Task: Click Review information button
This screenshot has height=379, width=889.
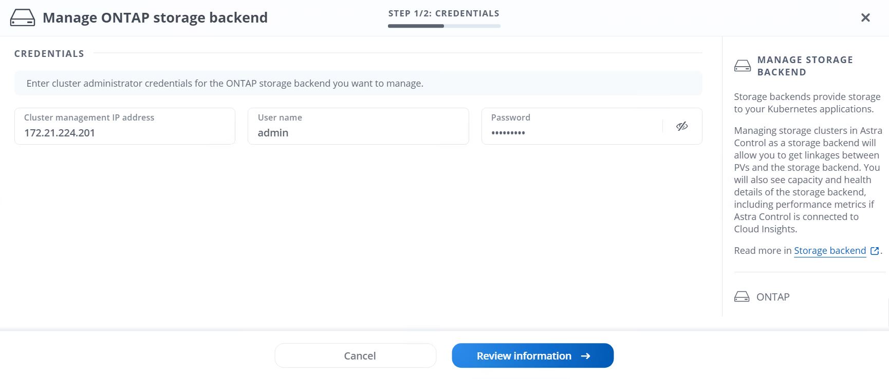Action: [x=533, y=355]
